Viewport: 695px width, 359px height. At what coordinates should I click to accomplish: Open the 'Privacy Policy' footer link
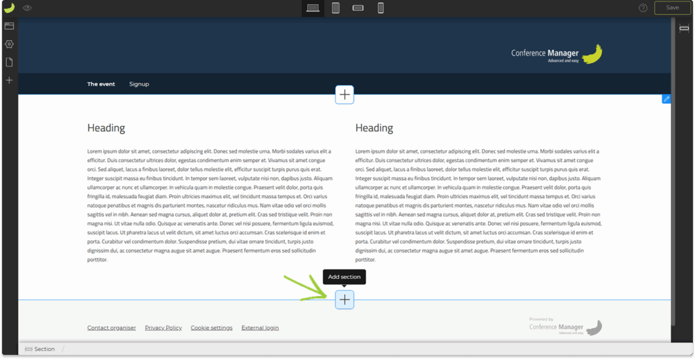[x=164, y=328]
